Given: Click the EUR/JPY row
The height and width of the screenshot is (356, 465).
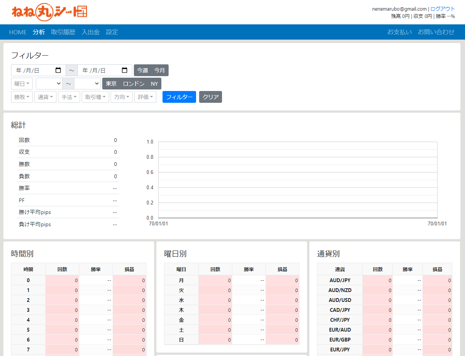Looking at the screenshot, I should tap(385, 350).
